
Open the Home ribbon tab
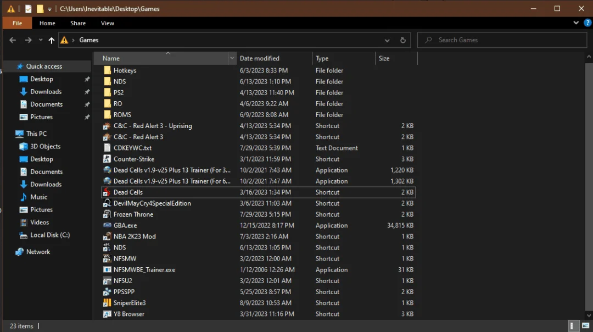pyautogui.click(x=47, y=23)
